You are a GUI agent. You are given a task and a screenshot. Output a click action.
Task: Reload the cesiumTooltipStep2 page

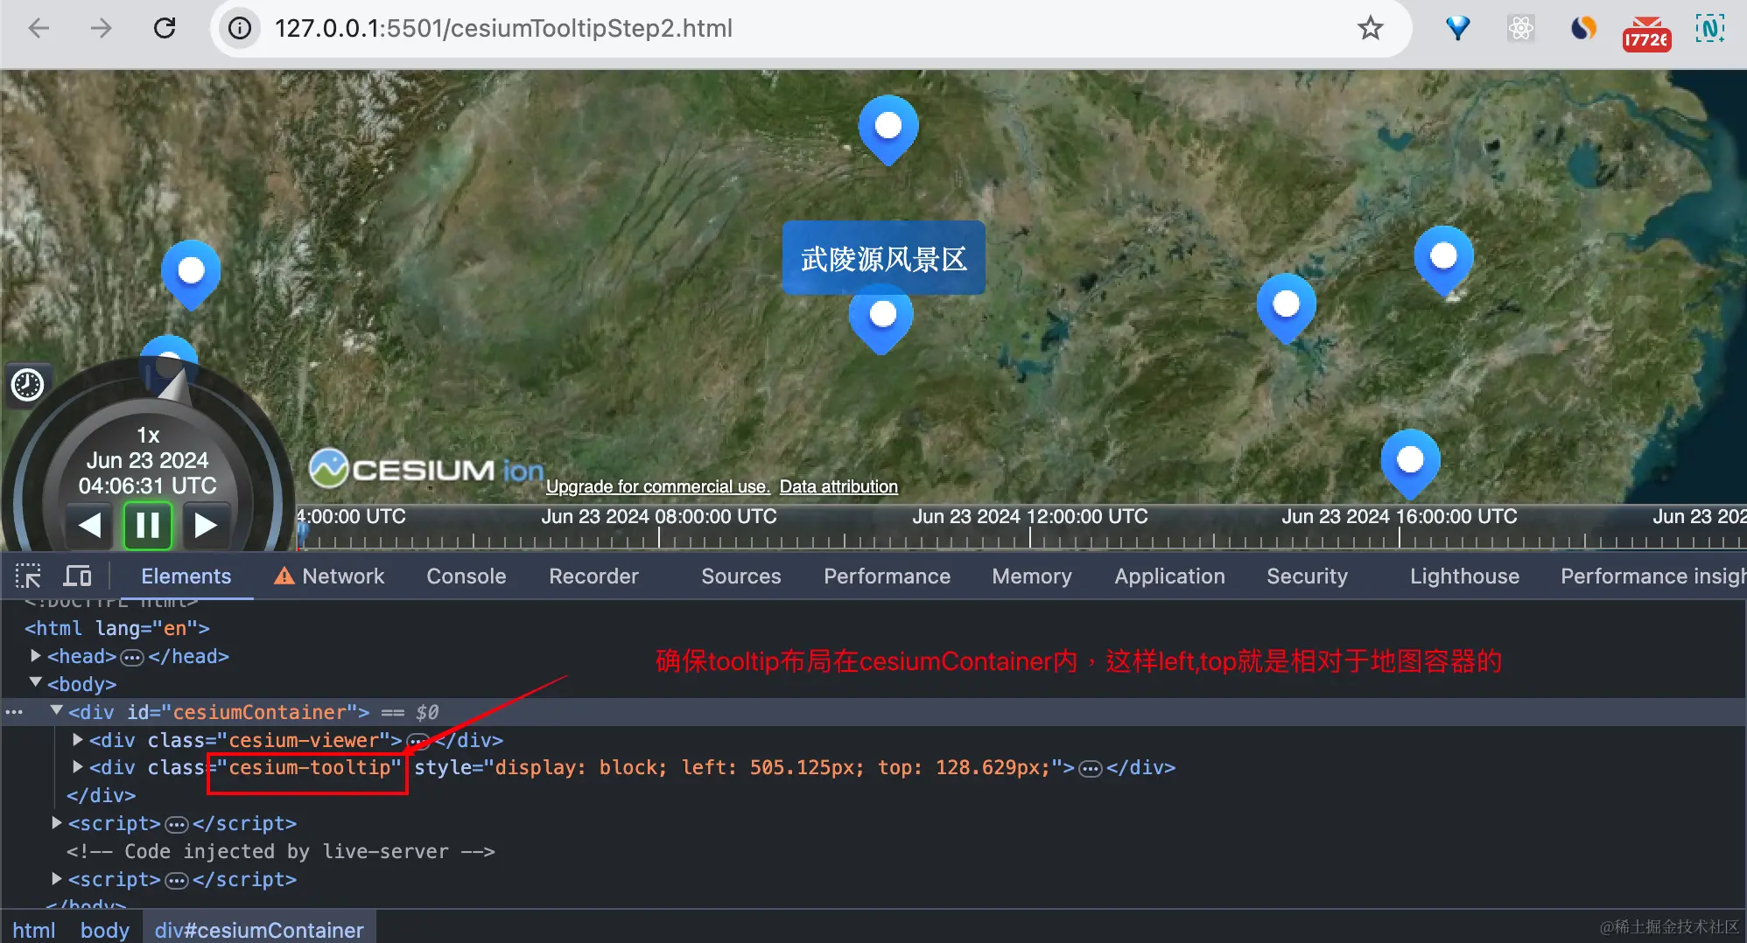click(165, 28)
